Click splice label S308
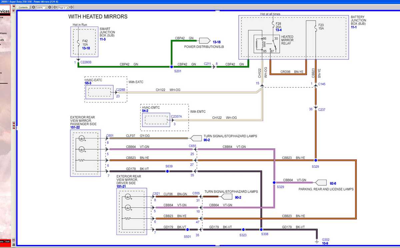This screenshot has height=248, width=400. click(265, 234)
